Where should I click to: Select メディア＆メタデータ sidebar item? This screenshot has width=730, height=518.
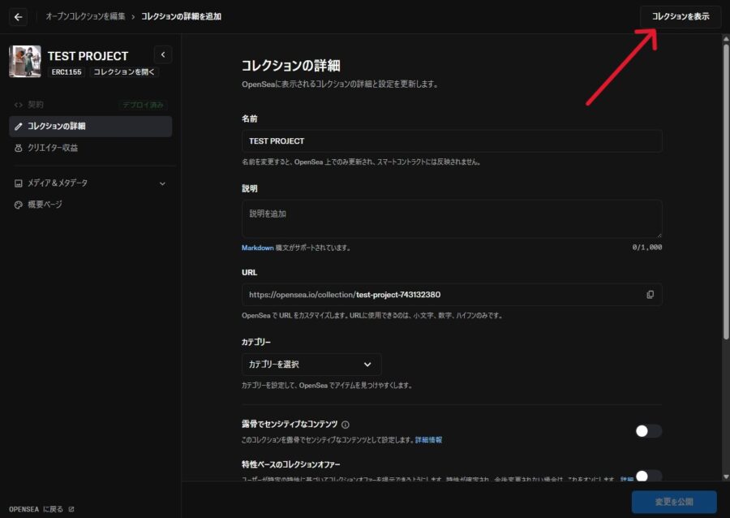click(90, 183)
